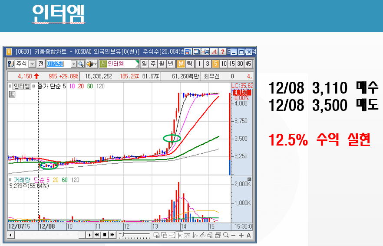Click the title bar cascade windows icon
This screenshot has height=246, width=383.
[197, 52]
